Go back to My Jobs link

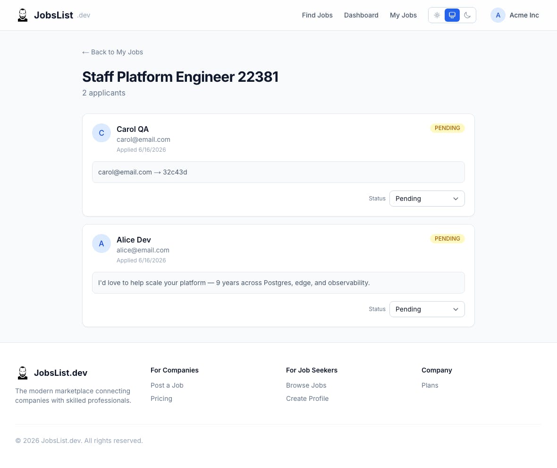[x=113, y=52]
